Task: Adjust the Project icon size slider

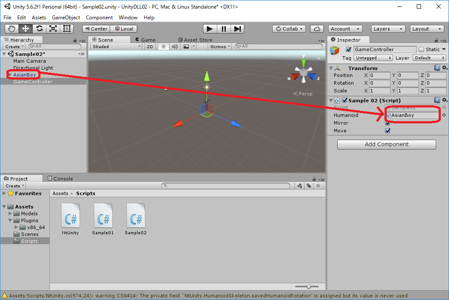Action: point(309,286)
